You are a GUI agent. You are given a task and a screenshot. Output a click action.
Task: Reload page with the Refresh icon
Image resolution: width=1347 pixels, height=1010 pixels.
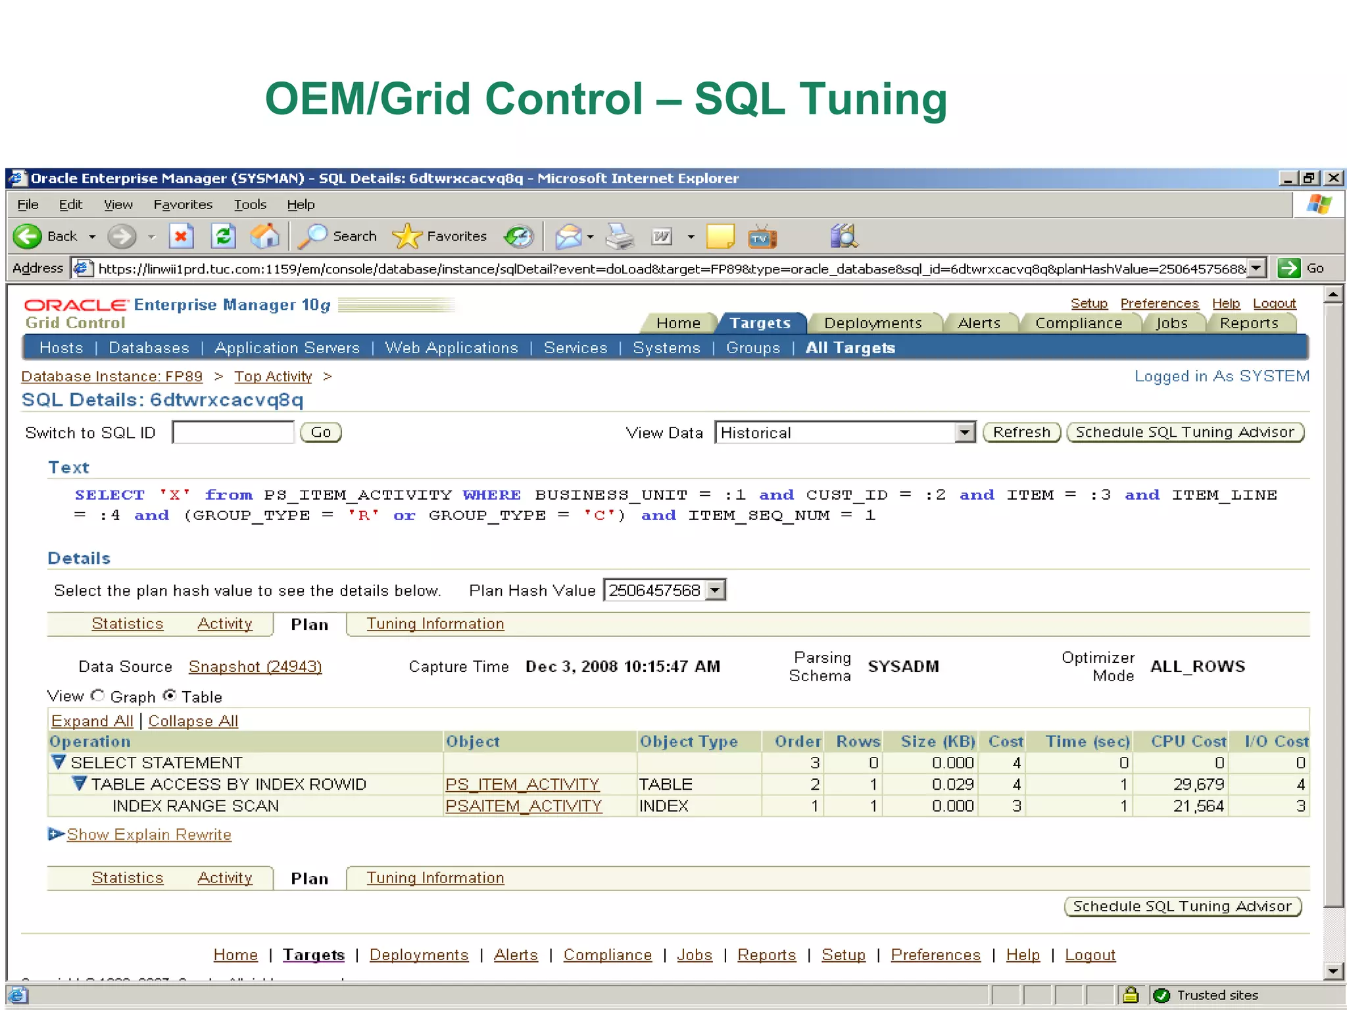[x=224, y=236]
